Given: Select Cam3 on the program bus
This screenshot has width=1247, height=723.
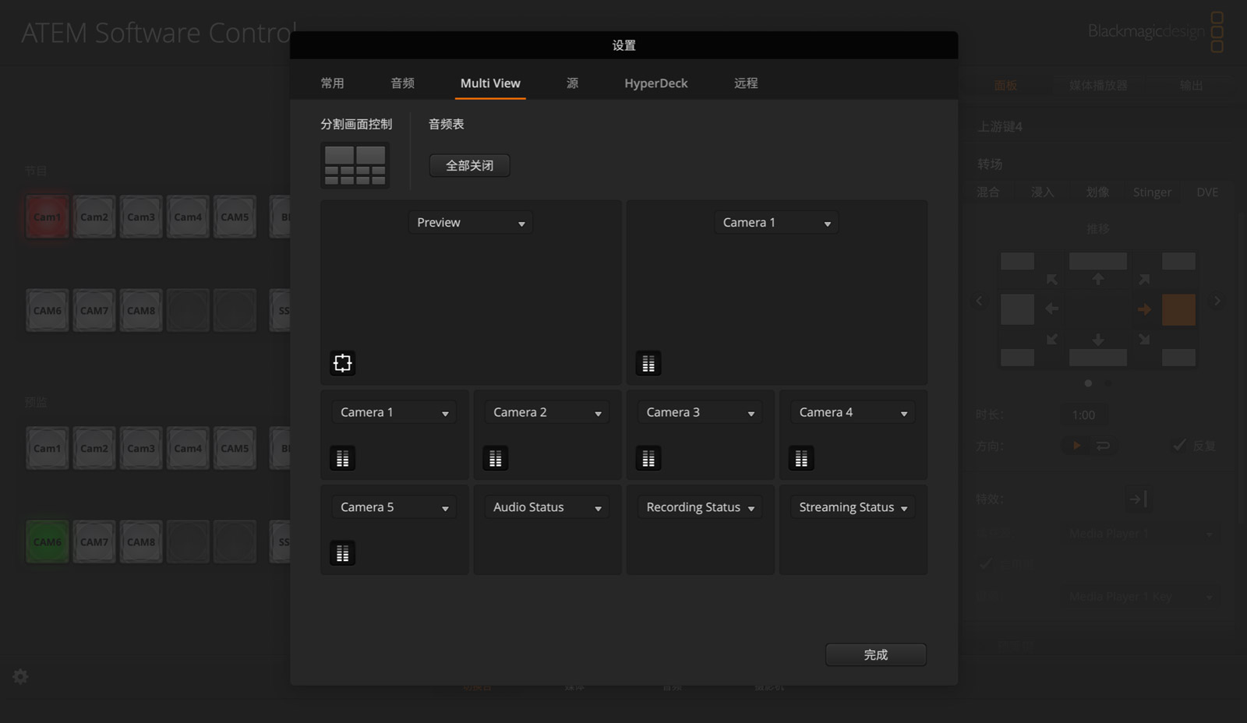Looking at the screenshot, I should click(141, 217).
